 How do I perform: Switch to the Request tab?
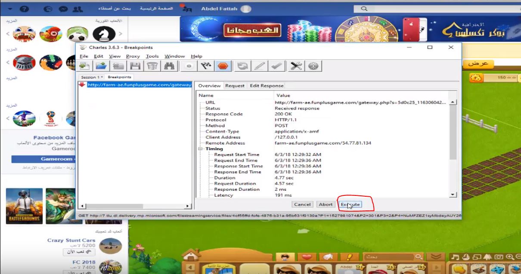[235, 86]
